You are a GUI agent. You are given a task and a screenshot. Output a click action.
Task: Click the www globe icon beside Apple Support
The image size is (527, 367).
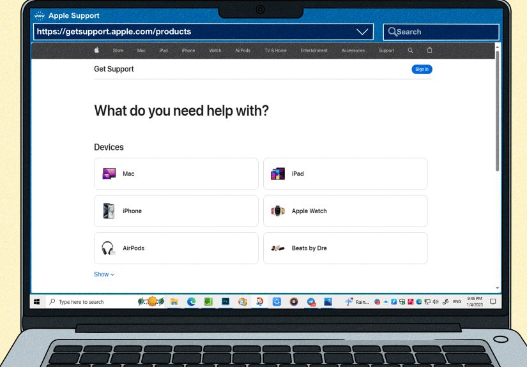pyautogui.click(x=40, y=15)
